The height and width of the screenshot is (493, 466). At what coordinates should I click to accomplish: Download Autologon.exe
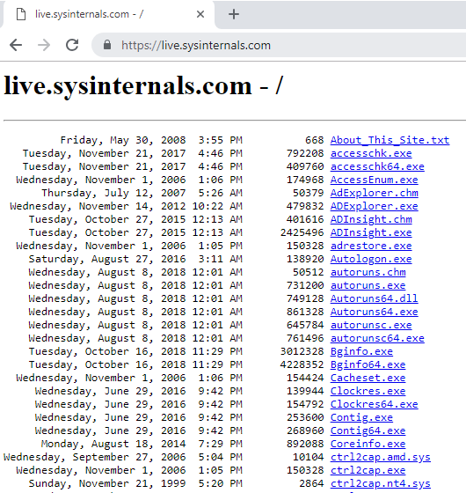point(371,259)
